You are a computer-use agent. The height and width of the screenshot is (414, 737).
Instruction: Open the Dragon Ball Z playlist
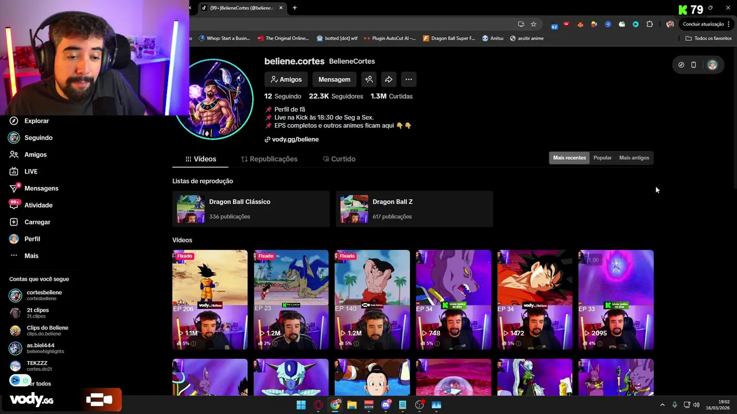pos(414,209)
